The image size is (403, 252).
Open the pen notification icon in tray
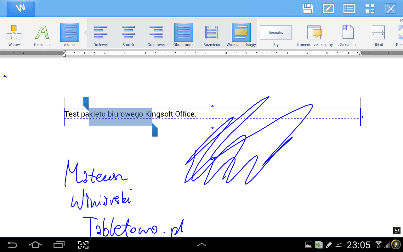click(329, 245)
